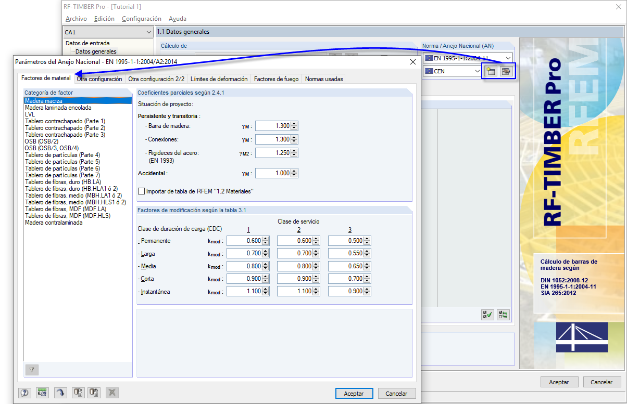Open units and decimal places settings icon
The image size is (627, 404).
[x=42, y=393]
